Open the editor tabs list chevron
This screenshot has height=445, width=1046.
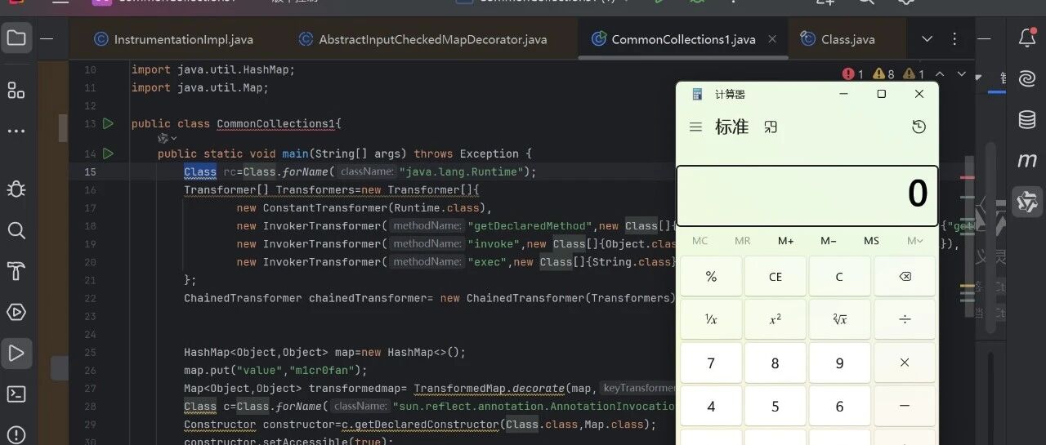[x=927, y=39]
